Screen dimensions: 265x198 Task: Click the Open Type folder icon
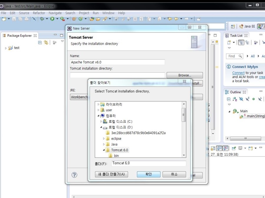pos(92,19)
